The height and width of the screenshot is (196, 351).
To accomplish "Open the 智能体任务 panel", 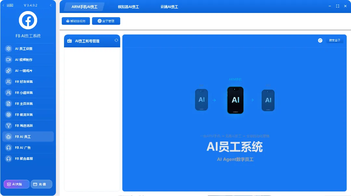I will click(75, 21).
